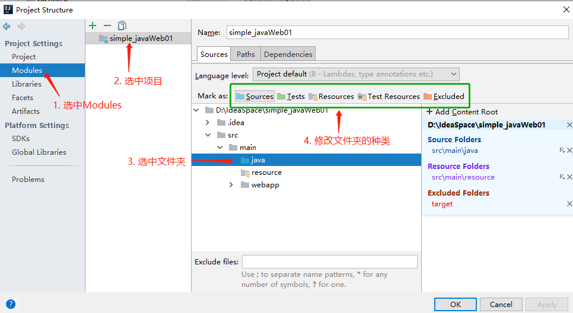Click the red Remove module minus icon
Image resolution: width=573 pixels, height=313 pixels.
click(107, 25)
